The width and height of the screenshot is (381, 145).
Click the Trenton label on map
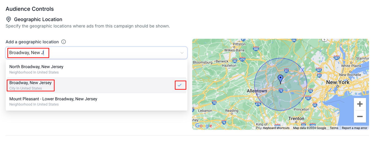(x=296, y=119)
